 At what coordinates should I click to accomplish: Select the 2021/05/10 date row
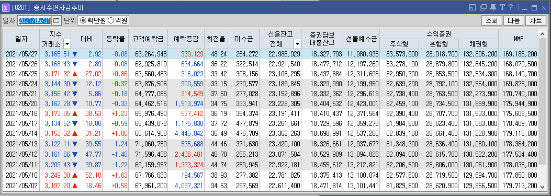tap(271, 175)
